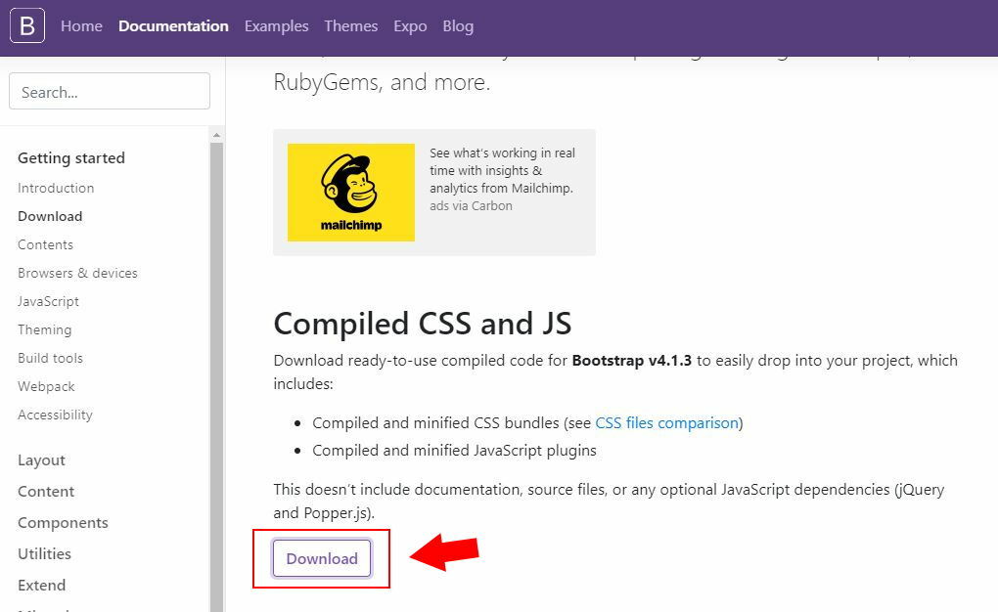Click the Download button for compiled code
Viewport: 998px width, 612px height.
pos(321,558)
